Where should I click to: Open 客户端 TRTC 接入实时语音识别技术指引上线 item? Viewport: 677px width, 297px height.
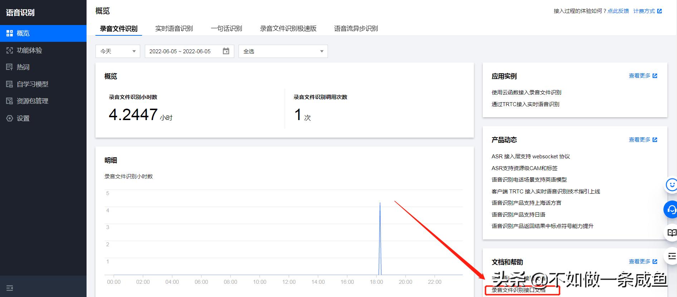[546, 191]
